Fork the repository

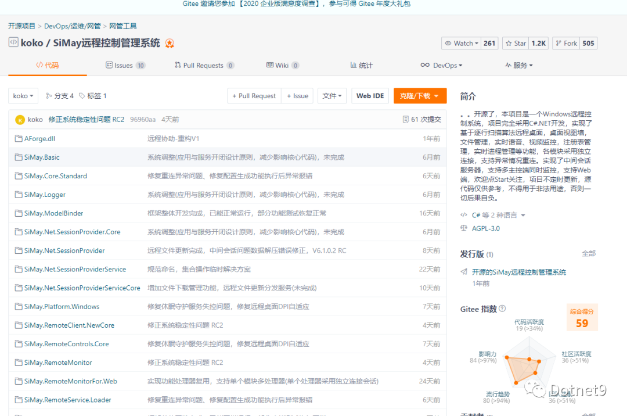click(566, 43)
